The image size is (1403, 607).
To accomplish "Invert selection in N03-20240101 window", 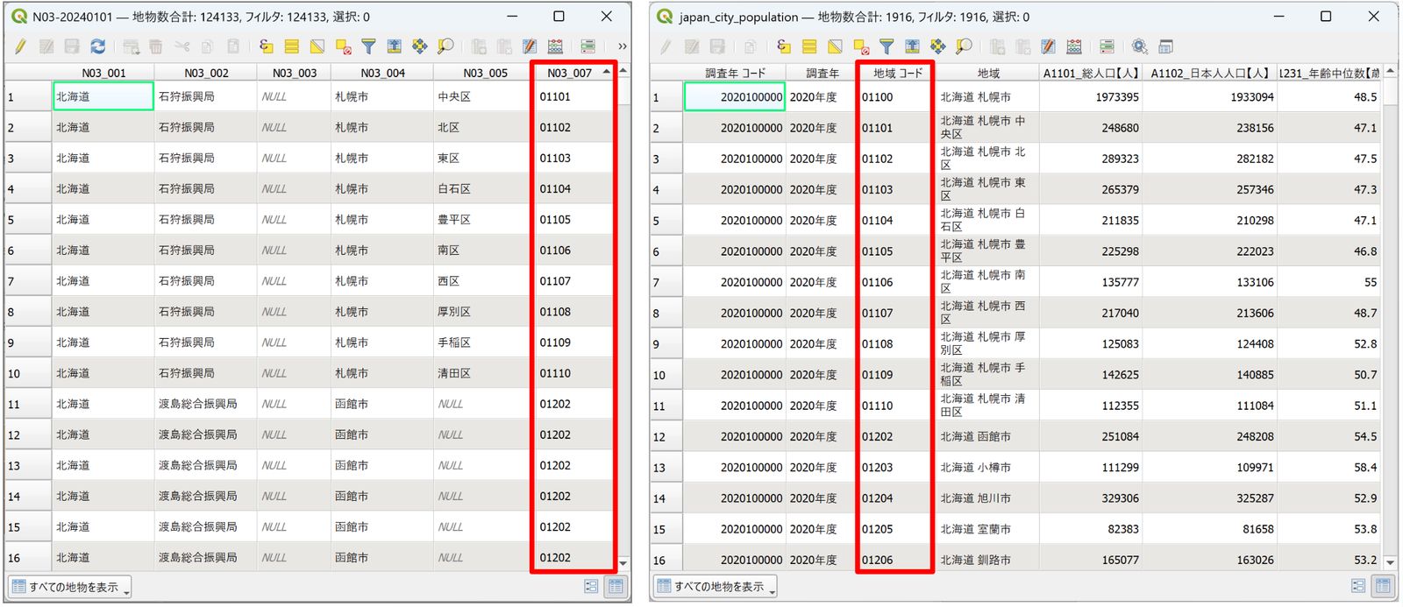I will [317, 46].
